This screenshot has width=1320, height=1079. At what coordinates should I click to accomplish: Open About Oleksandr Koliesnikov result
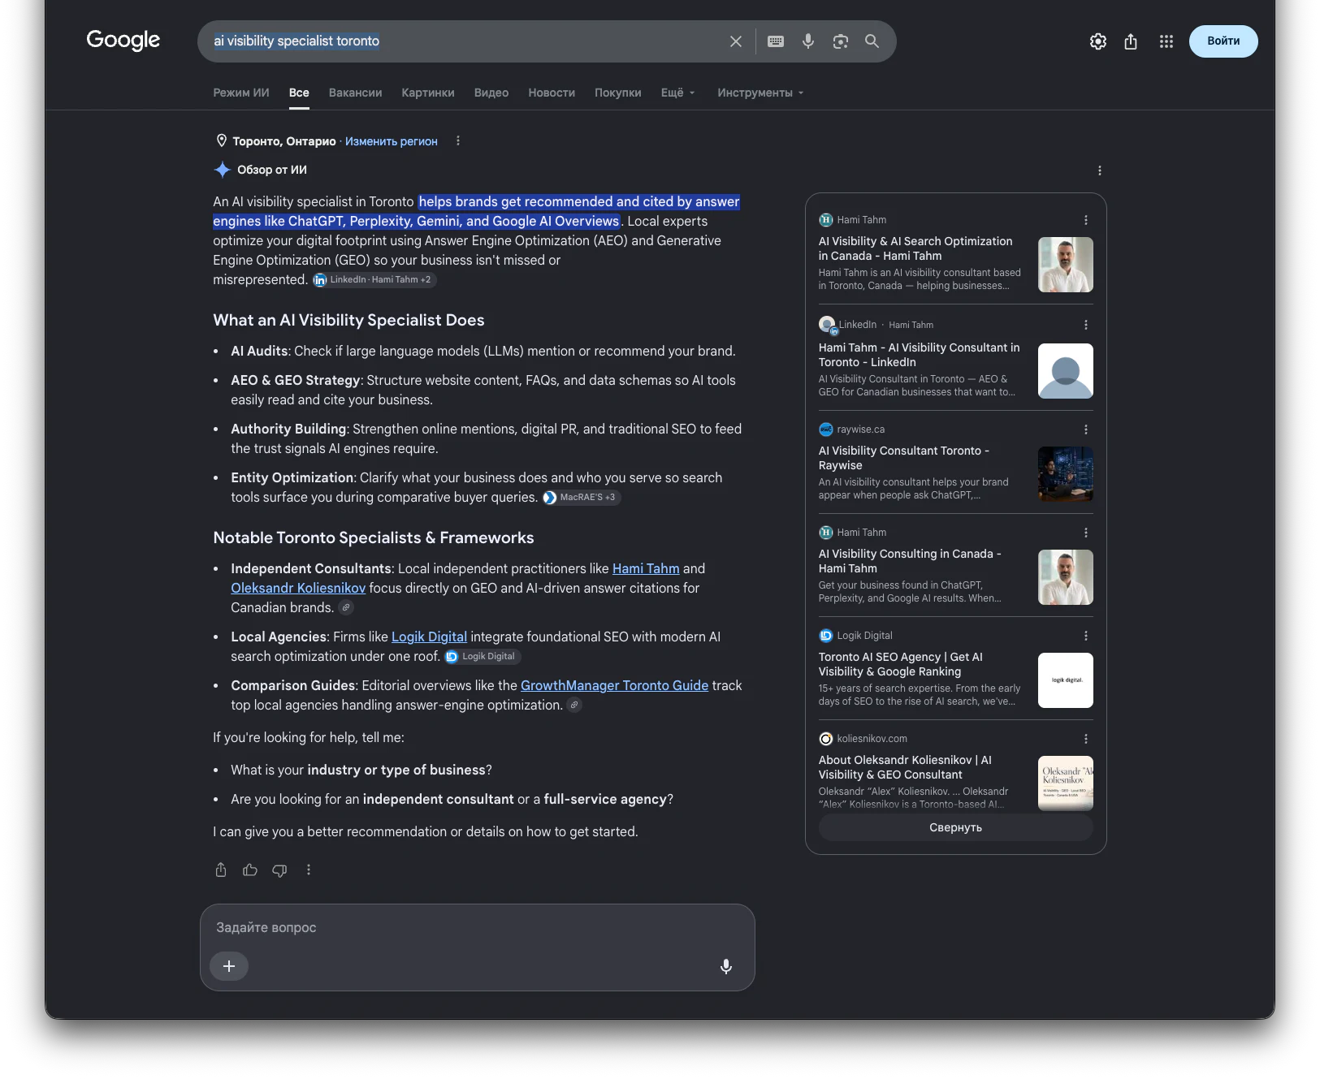pyautogui.click(x=905, y=767)
